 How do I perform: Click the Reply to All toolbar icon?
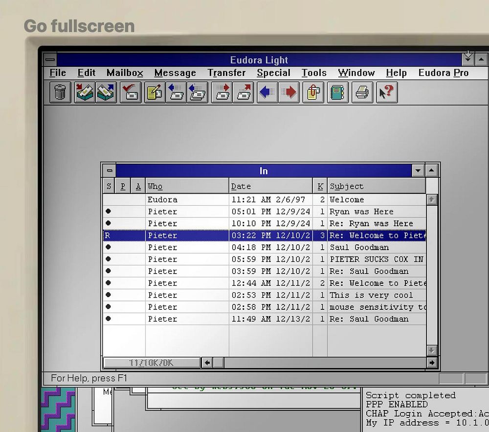tap(197, 92)
